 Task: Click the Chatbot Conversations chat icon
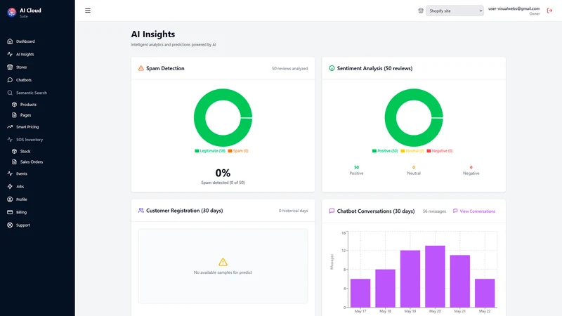(332, 211)
